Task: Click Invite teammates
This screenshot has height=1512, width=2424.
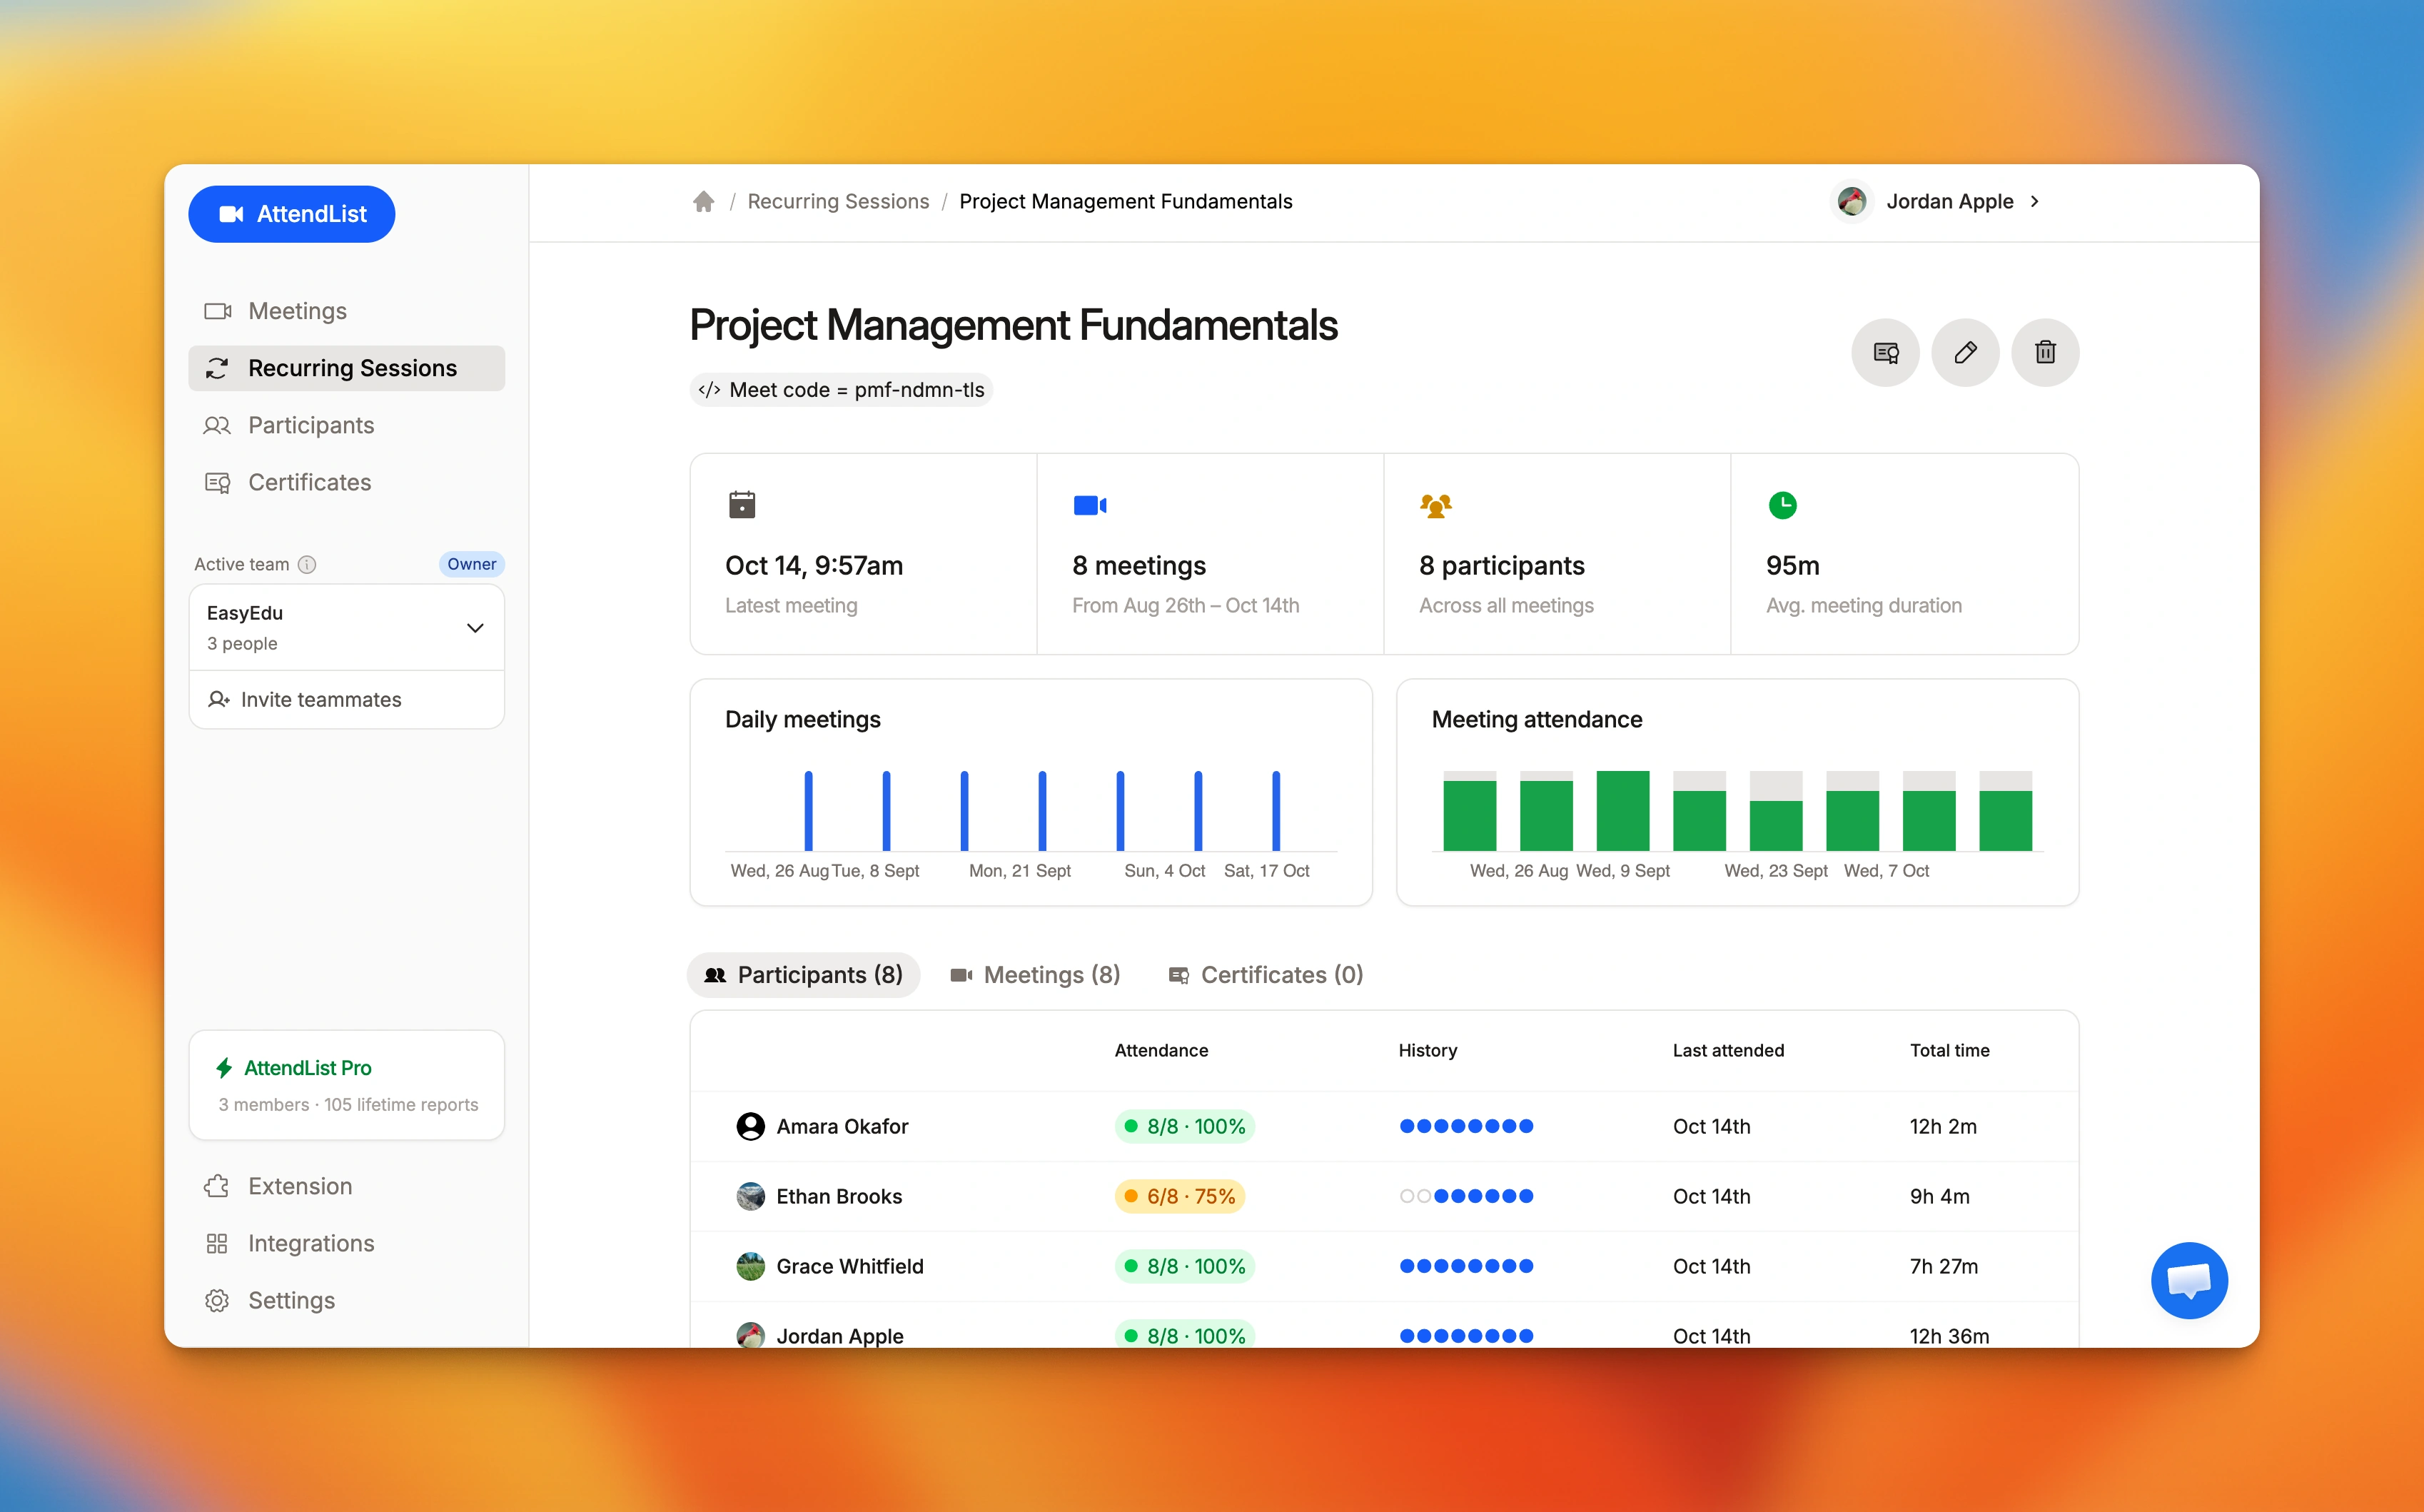Action: coord(346,699)
